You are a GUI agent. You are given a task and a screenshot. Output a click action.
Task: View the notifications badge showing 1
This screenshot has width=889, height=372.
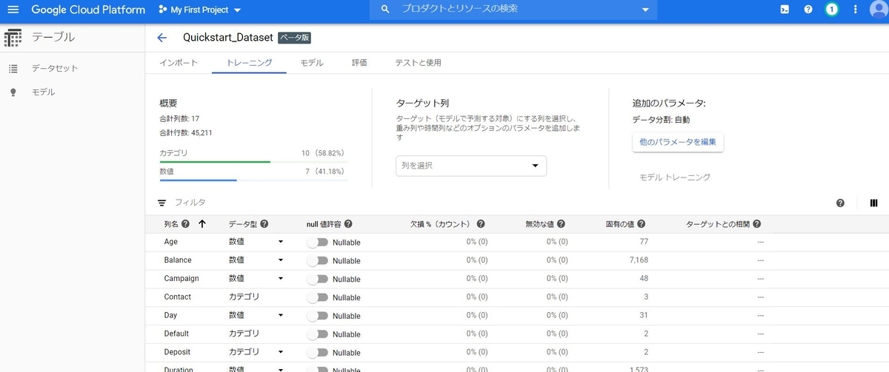click(x=832, y=10)
